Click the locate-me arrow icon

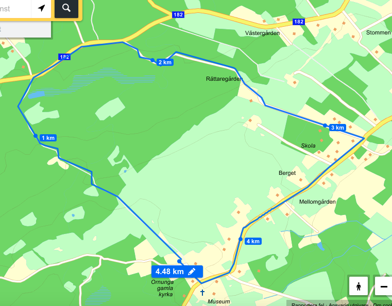(41, 8)
